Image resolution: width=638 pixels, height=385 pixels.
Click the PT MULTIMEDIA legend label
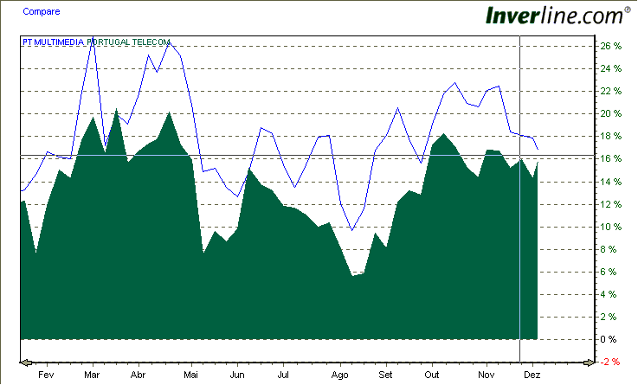[53, 42]
